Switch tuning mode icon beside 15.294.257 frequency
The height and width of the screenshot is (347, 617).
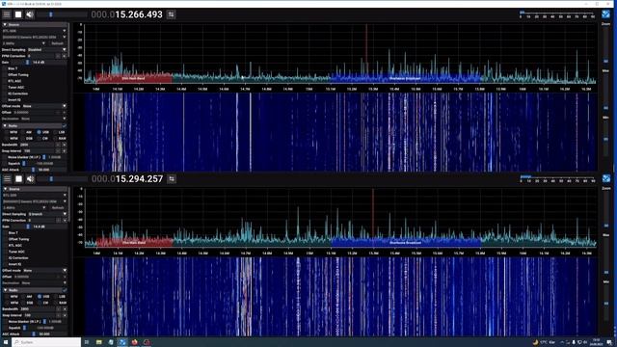(x=172, y=179)
